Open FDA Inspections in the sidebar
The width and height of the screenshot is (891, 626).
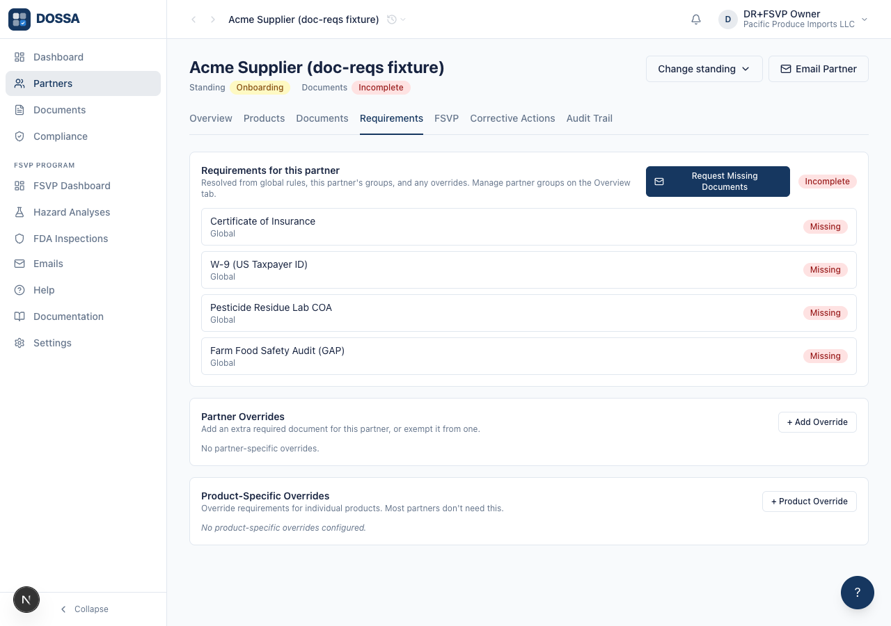tap(83, 239)
